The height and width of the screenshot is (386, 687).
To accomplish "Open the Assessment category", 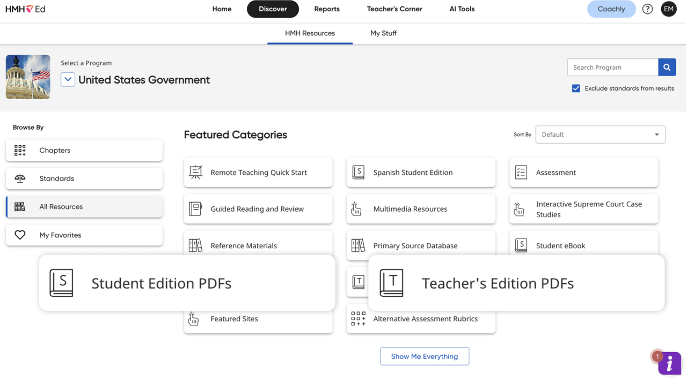I will click(583, 172).
